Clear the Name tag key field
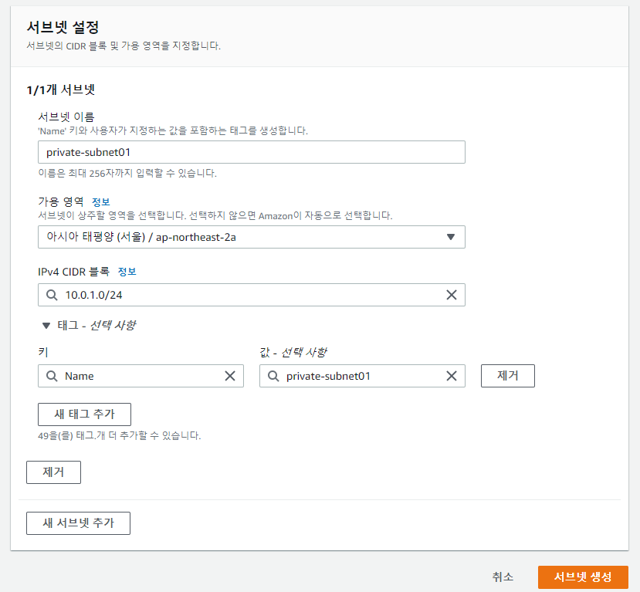Screen dimensions: 640x592 (230, 376)
